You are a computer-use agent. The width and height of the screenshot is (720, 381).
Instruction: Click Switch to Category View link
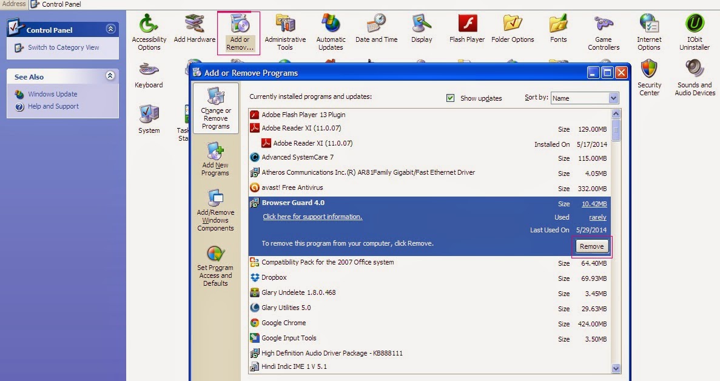coord(63,47)
